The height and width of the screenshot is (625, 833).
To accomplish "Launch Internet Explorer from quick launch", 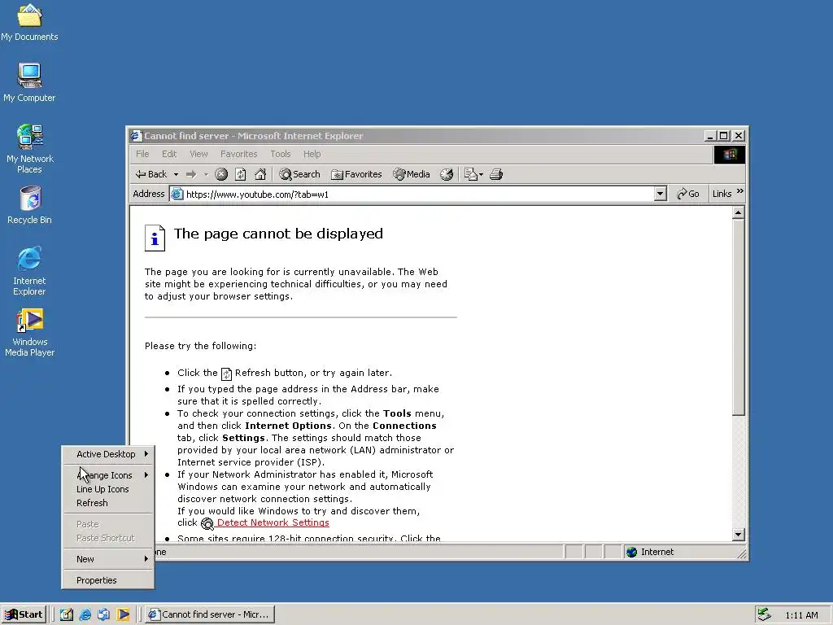I will point(85,614).
